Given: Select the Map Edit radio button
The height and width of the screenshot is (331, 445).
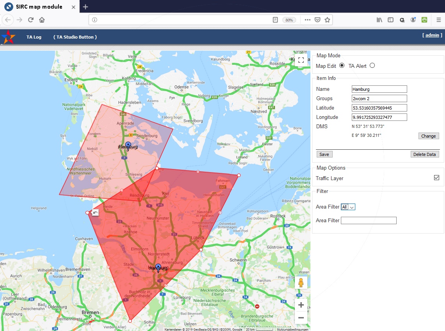Looking at the screenshot, I should click(342, 65).
